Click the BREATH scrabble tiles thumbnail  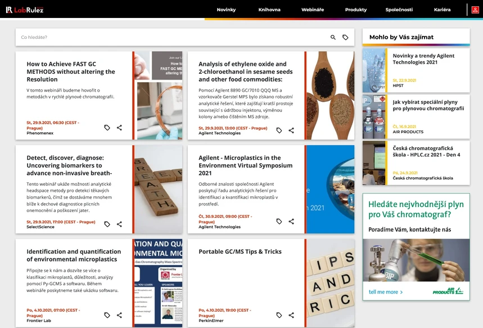[x=159, y=189]
